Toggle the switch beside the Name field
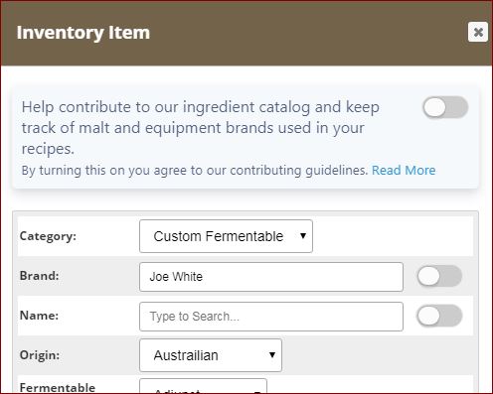Image resolution: width=493 pixels, height=394 pixels. (439, 316)
